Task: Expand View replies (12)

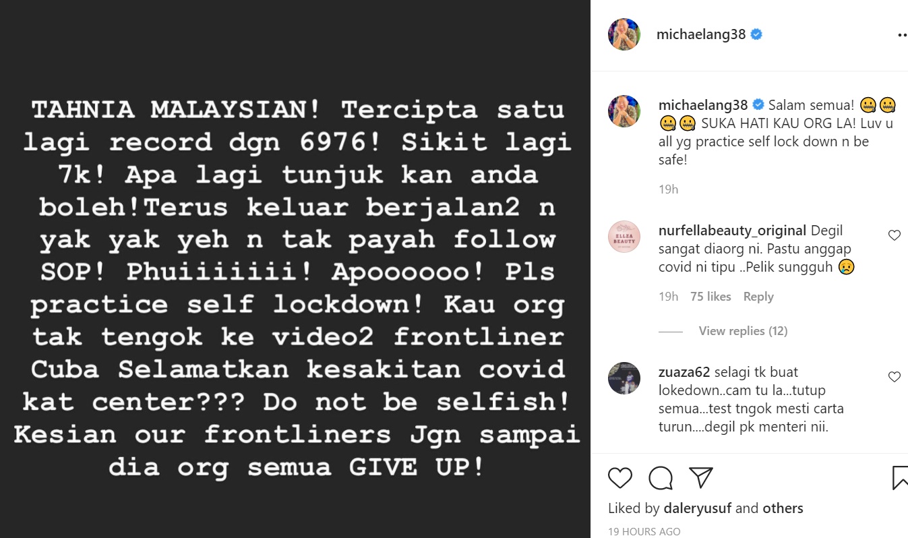Action: [x=743, y=331]
